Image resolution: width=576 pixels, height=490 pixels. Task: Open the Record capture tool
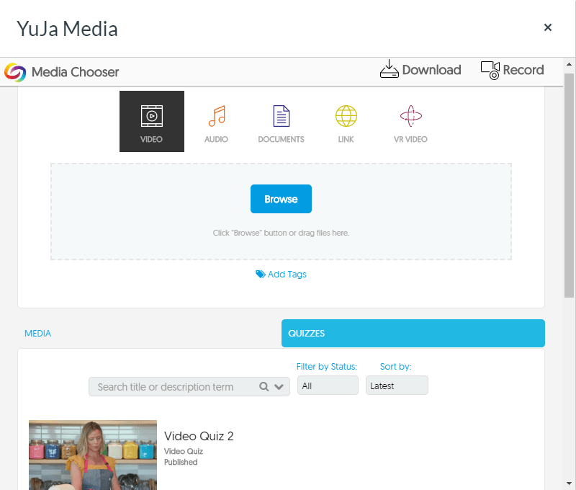pos(512,70)
